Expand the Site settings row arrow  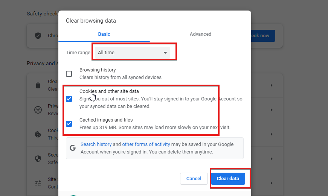(x=271, y=183)
